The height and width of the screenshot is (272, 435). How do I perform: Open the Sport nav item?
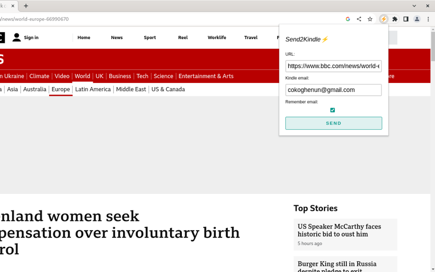pos(150,37)
